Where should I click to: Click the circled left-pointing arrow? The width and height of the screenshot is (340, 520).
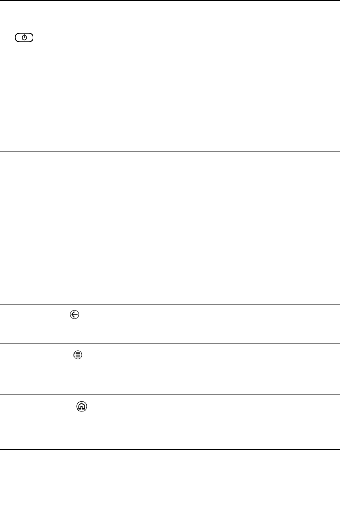(74, 314)
